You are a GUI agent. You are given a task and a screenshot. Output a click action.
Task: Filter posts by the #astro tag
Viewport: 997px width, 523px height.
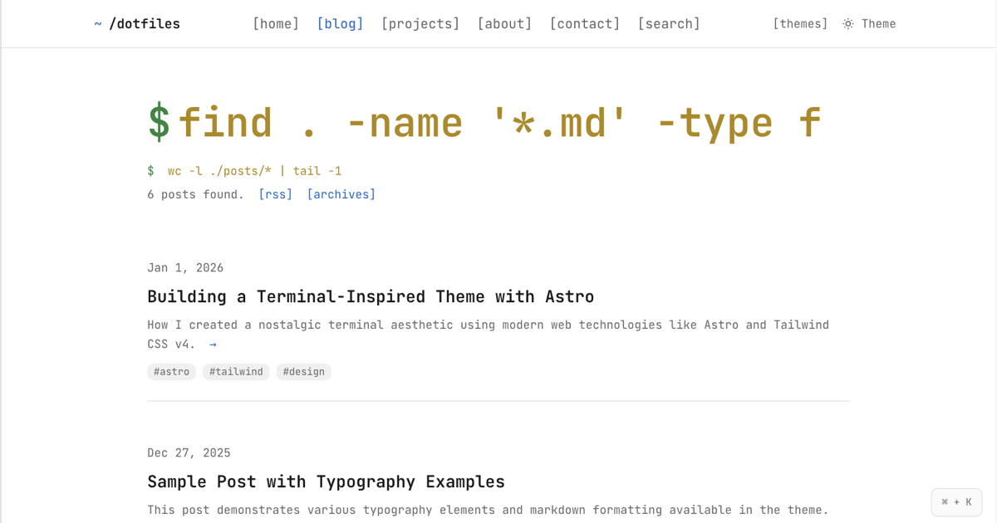[x=171, y=371]
